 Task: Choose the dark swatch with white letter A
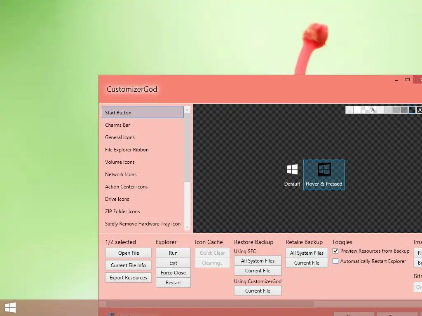[419, 110]
